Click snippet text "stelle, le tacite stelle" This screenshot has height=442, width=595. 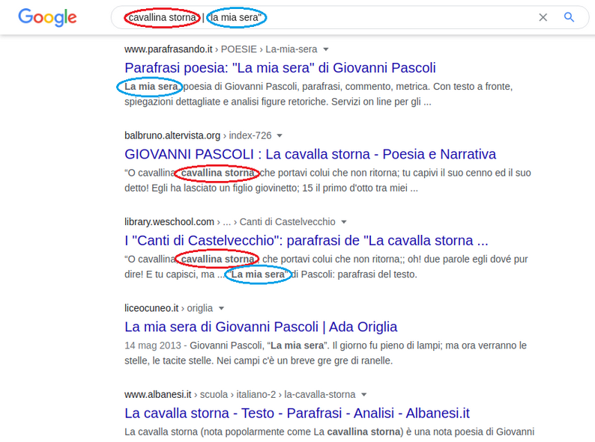pos(169,360)
